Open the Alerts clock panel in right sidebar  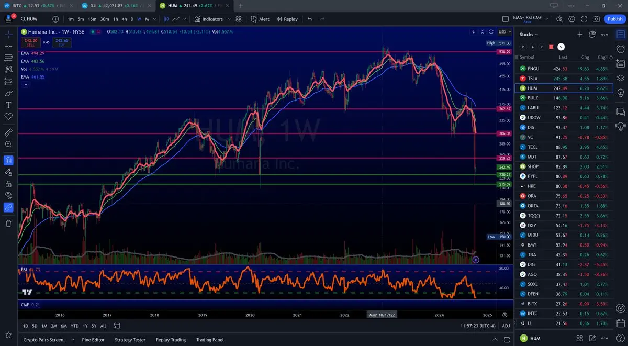pos(620,49)
